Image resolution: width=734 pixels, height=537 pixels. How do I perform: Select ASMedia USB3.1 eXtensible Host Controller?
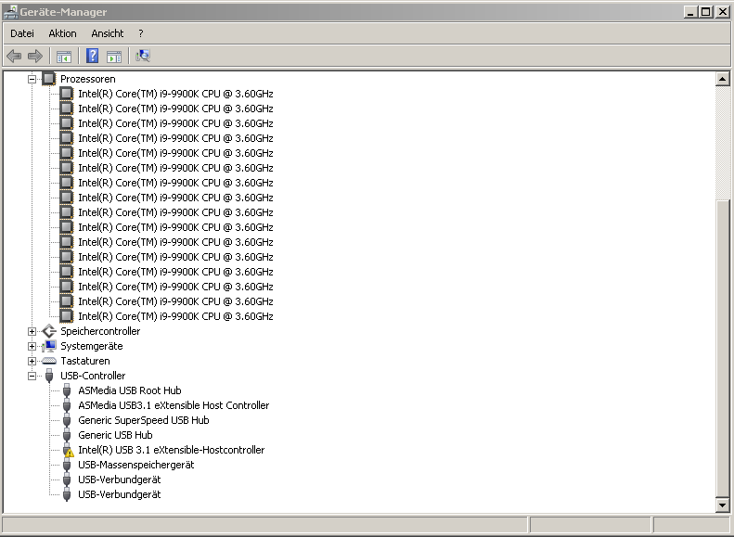coord(174,405)
